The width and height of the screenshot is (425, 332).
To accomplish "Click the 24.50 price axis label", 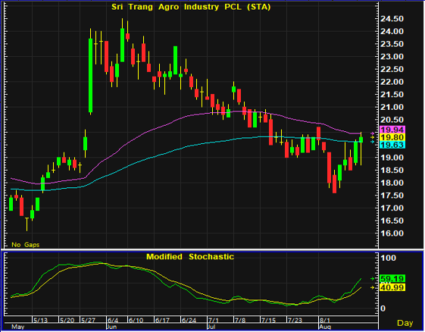I will (392, 19).
